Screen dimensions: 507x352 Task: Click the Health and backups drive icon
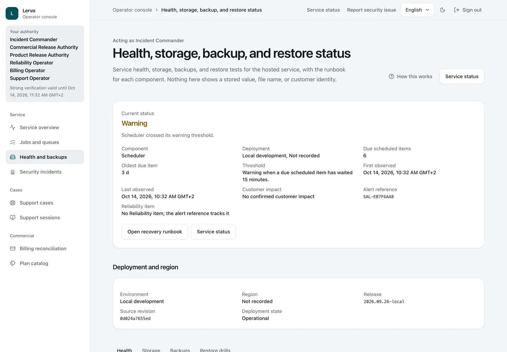13,157
